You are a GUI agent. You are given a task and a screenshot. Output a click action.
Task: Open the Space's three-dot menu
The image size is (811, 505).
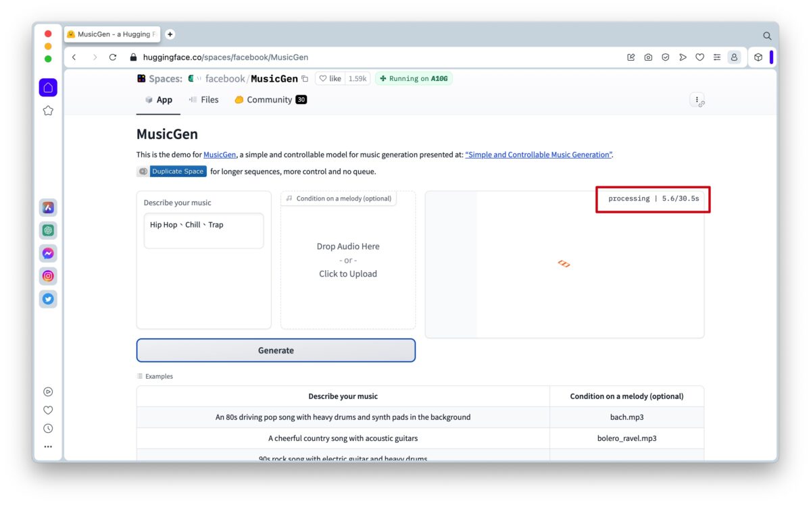pos(697,99)
